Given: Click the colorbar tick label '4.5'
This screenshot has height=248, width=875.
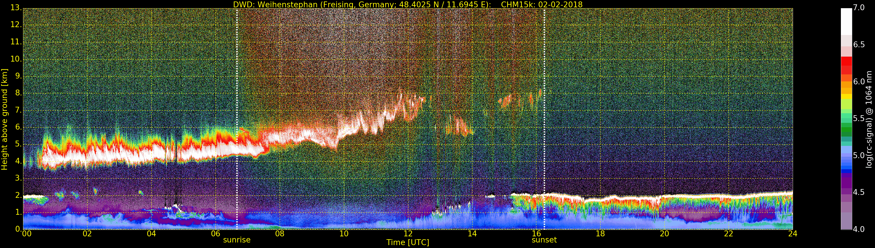Looking at the screenshot, I should click(x=859, y=192).
